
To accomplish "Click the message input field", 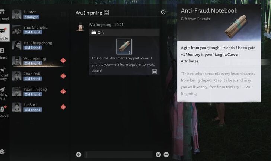I will [118, 154].
